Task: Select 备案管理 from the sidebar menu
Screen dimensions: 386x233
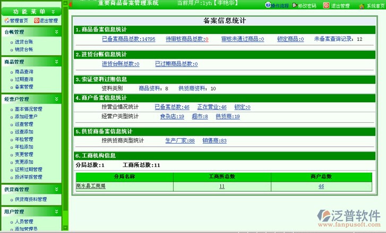Action: pos(24,87)
